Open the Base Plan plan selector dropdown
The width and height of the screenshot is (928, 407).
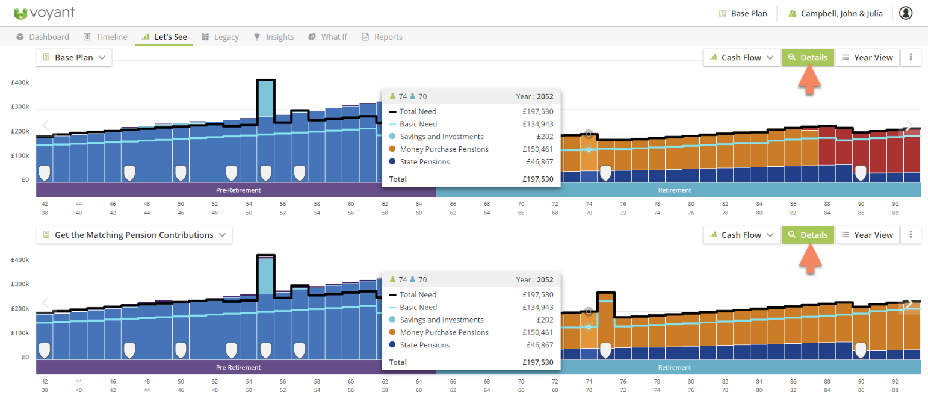73,57
